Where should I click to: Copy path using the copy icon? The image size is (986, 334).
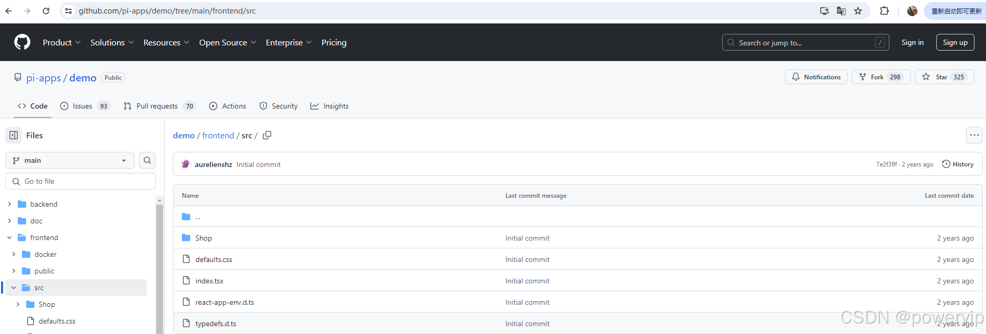click(x=267, y=135)
